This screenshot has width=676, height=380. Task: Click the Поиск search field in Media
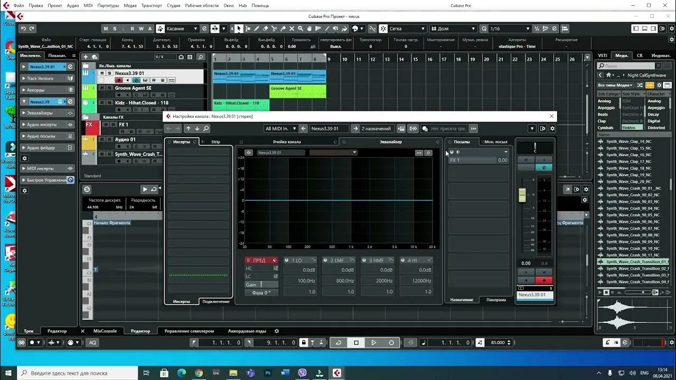(626, 66)
